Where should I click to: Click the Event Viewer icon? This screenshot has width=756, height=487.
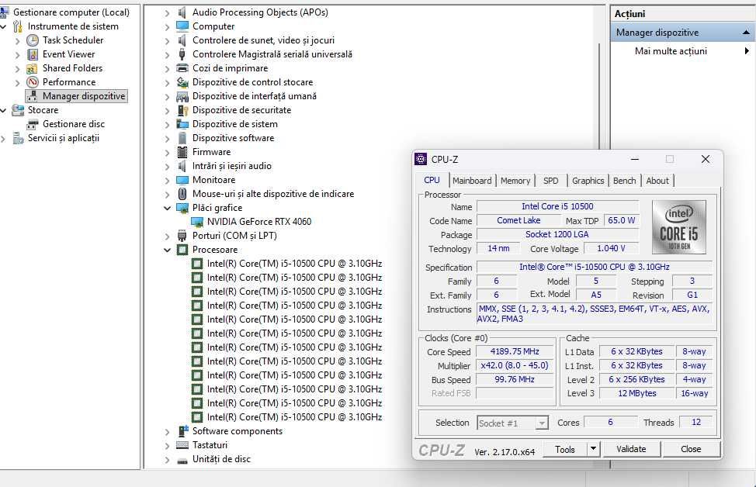point(33,54)
